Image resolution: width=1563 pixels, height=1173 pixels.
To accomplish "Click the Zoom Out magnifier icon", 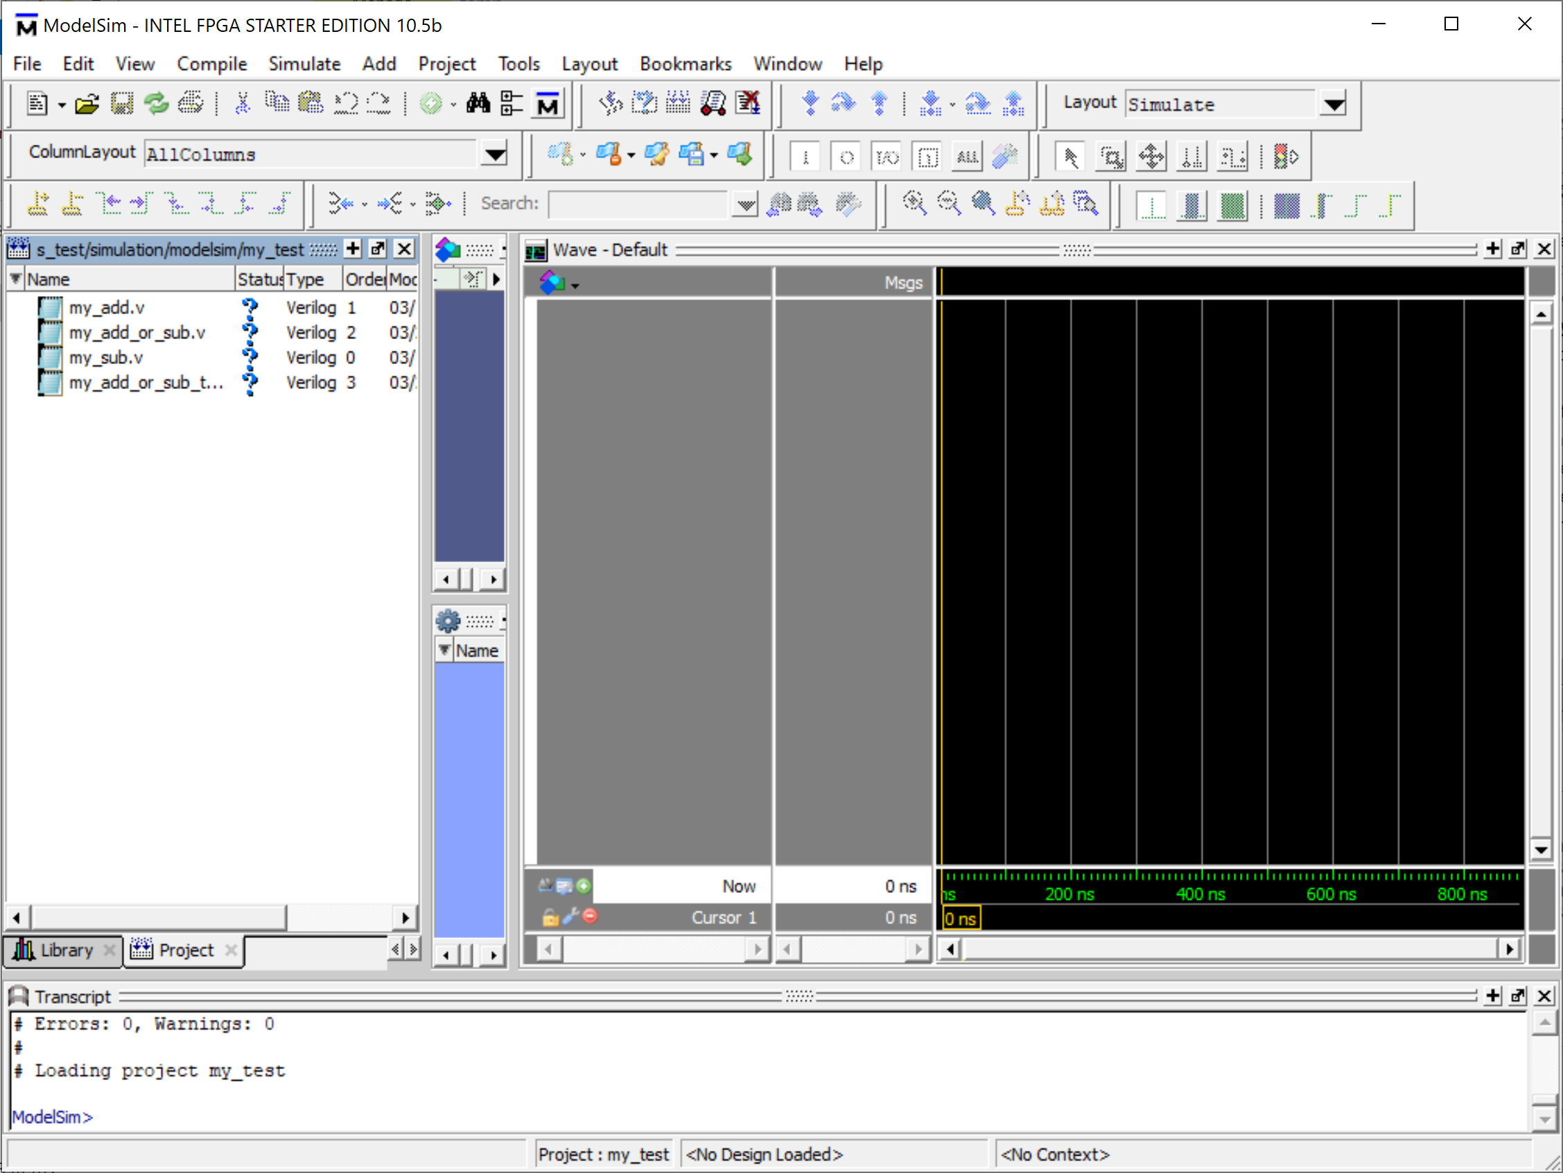I will (948, 205).
